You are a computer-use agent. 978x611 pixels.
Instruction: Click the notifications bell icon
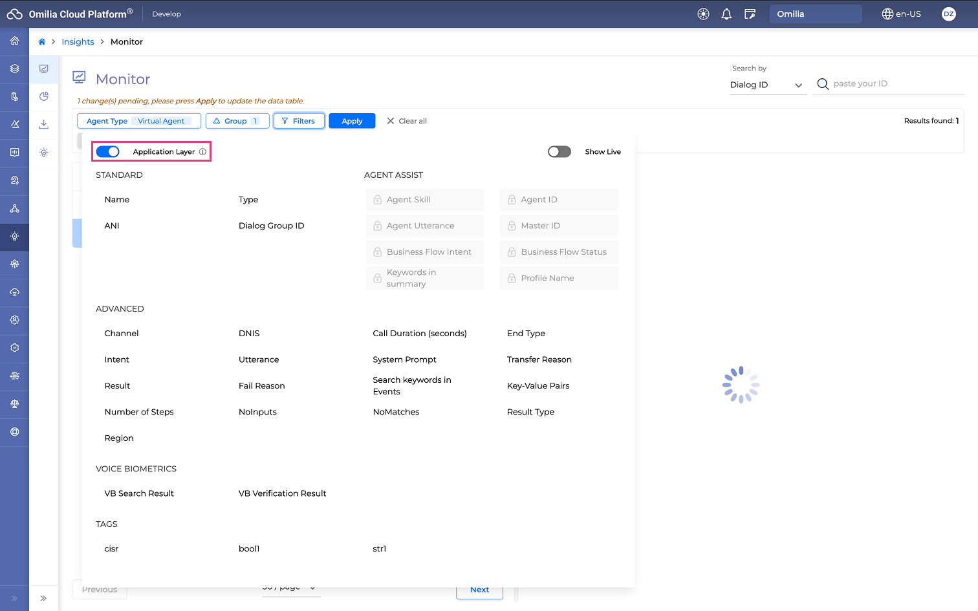[726, 14]
